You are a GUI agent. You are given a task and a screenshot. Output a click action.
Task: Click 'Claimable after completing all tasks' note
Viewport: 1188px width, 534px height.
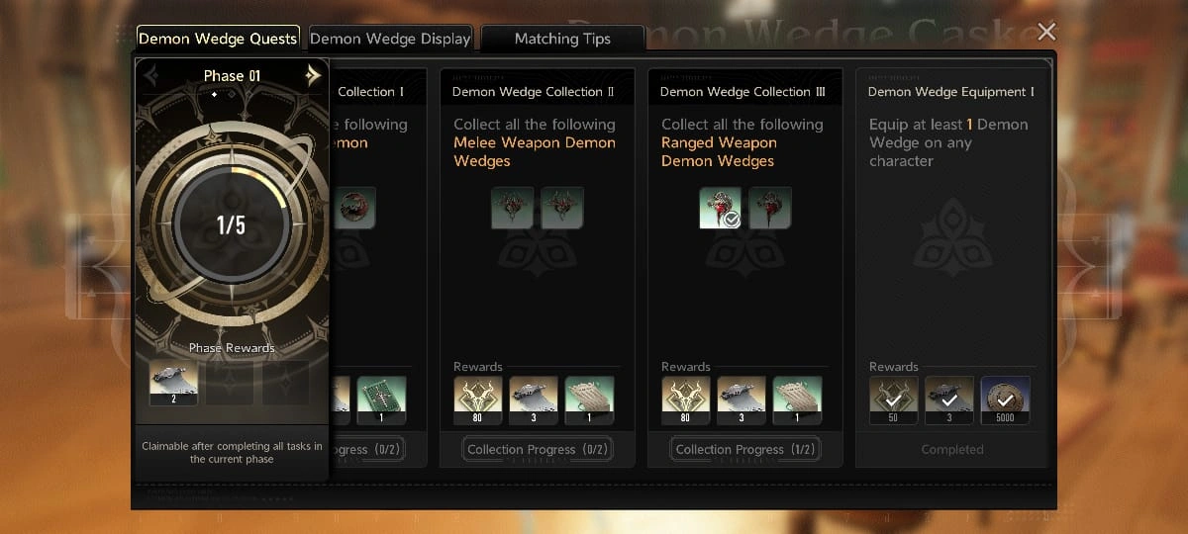click(x=232, y=453)
